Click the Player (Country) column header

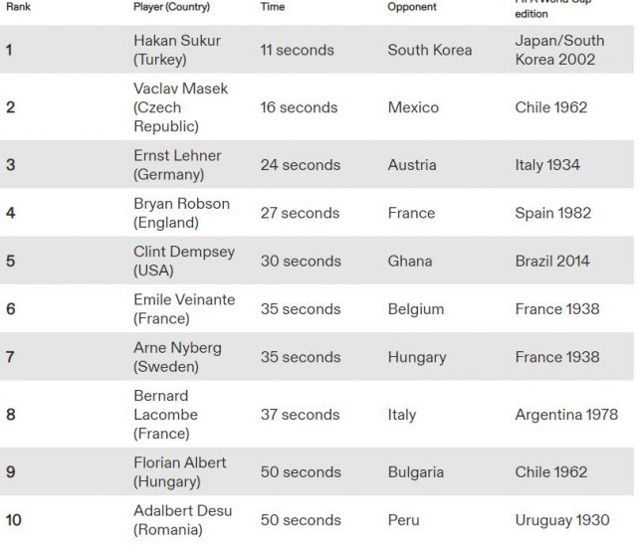pos(170,7)
